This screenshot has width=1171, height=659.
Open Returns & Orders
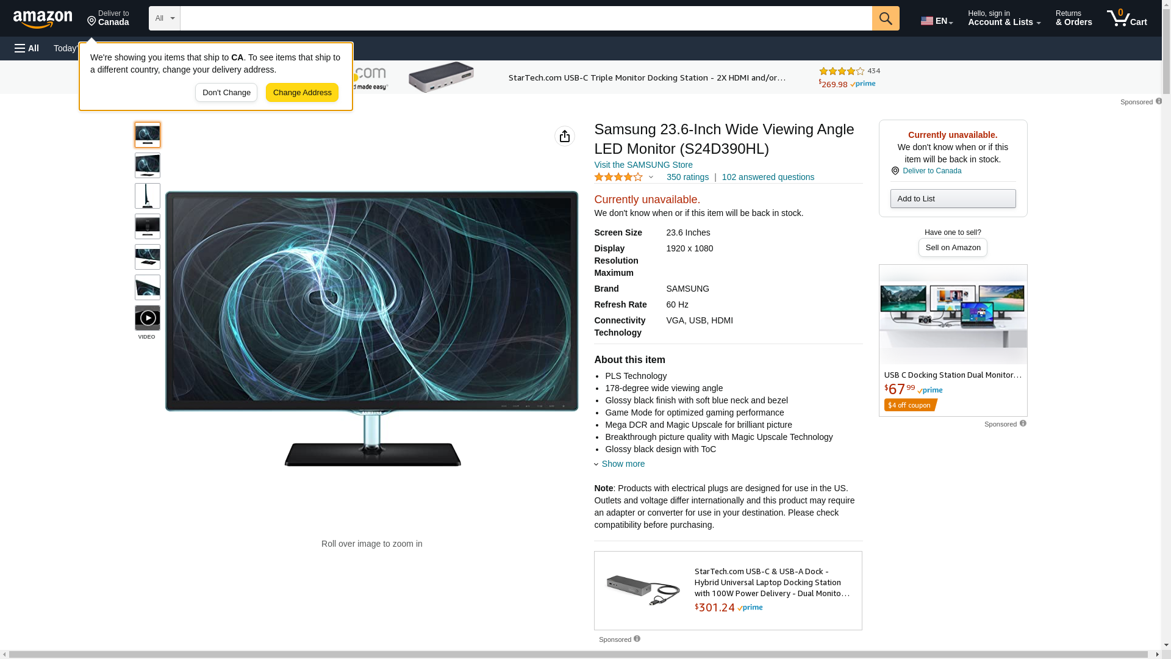[x=1073, y=18]
